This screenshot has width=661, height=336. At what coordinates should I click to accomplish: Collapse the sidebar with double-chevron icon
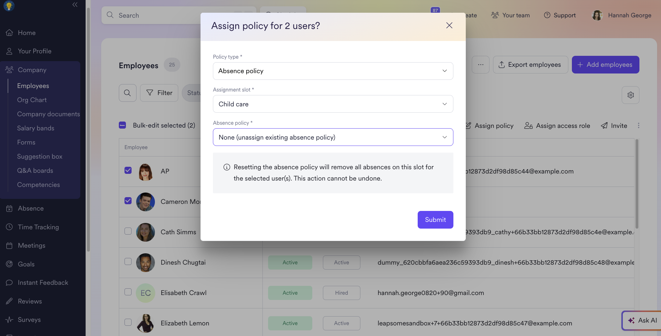(x=75, y=5)
